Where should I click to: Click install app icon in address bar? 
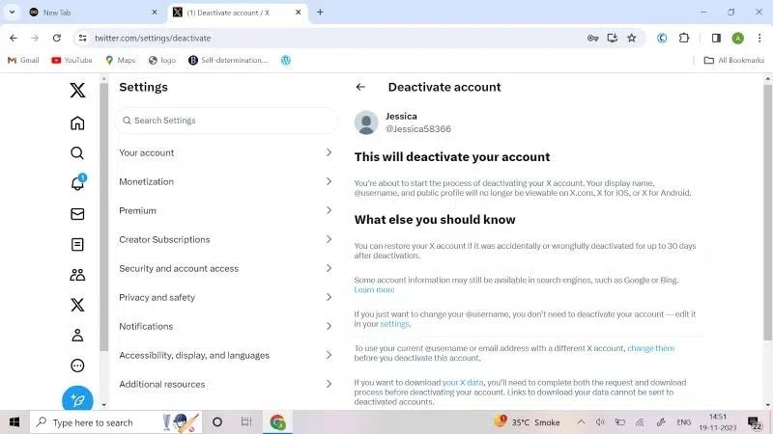[613, 38]
